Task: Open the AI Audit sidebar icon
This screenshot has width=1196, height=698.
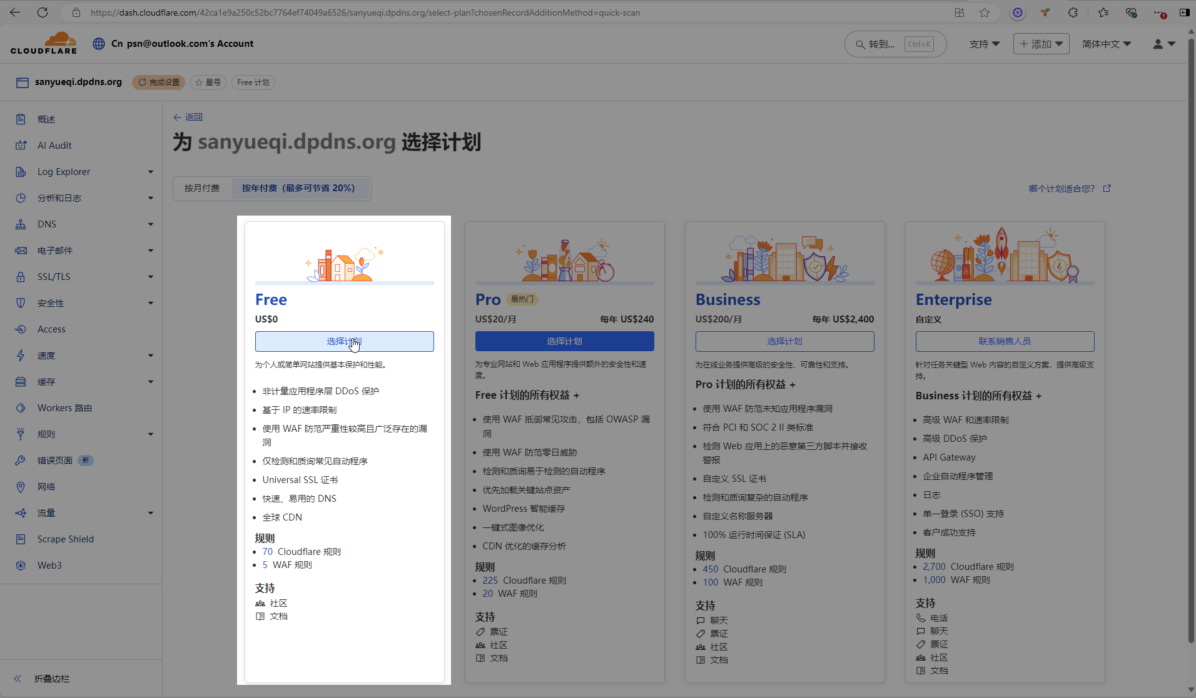Action: pos(21,146)
